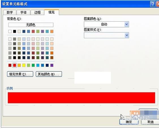Viewport: 159px width, 129px height.
Task: Pick the theme row olive green swatch
Action: pos(38,31)
